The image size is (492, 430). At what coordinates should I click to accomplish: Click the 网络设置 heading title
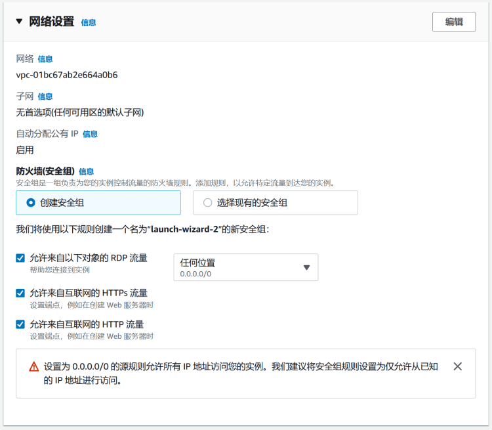pyautogui.click(x=52, y=22)
